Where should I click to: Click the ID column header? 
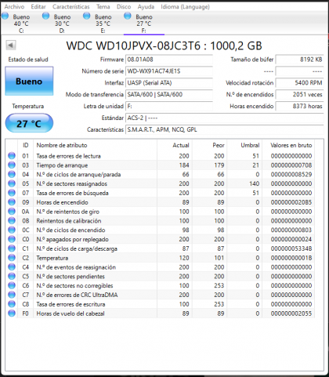point(25,145)
